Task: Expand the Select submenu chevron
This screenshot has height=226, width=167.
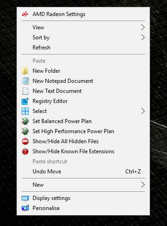Action: (143, 111)
